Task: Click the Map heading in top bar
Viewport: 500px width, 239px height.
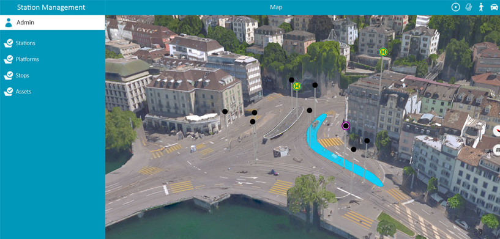Action: tap(276, 7)
